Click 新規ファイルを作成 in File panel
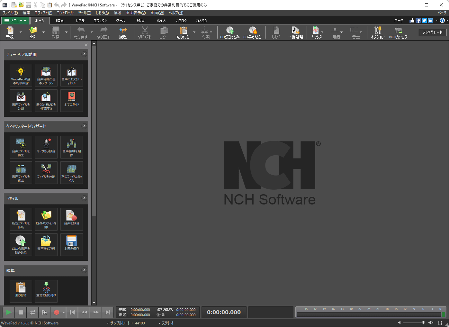This screenshot has height=327, width=449. tap(21, 219)
